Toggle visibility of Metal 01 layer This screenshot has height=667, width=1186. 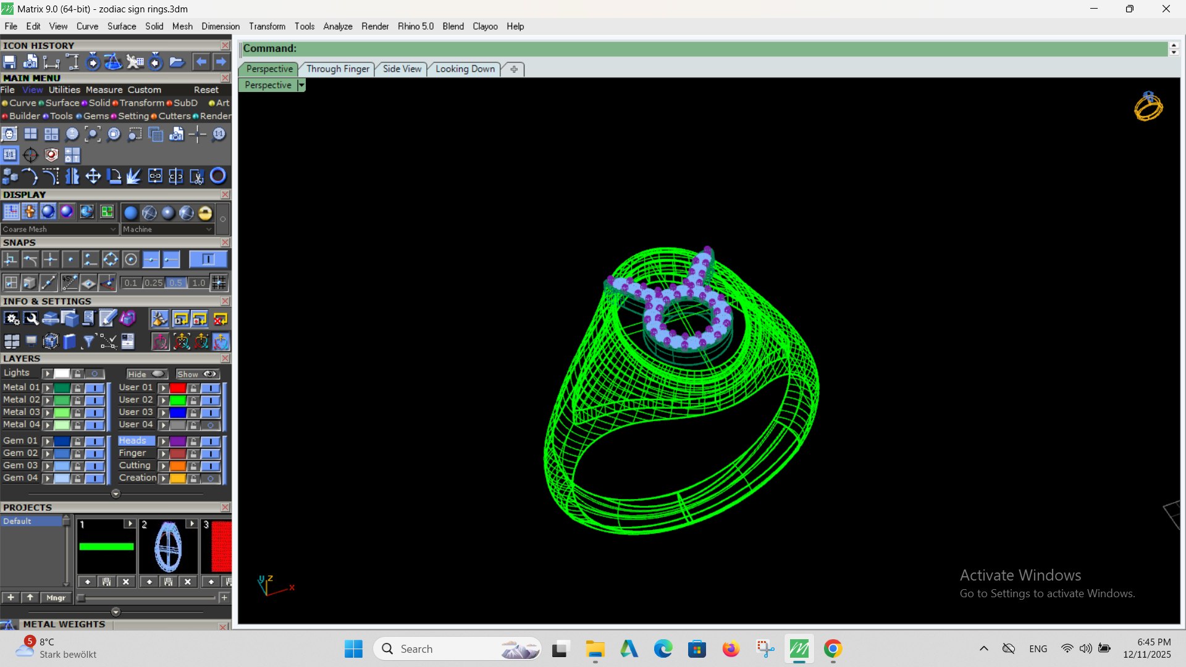[x=94, y=388]
